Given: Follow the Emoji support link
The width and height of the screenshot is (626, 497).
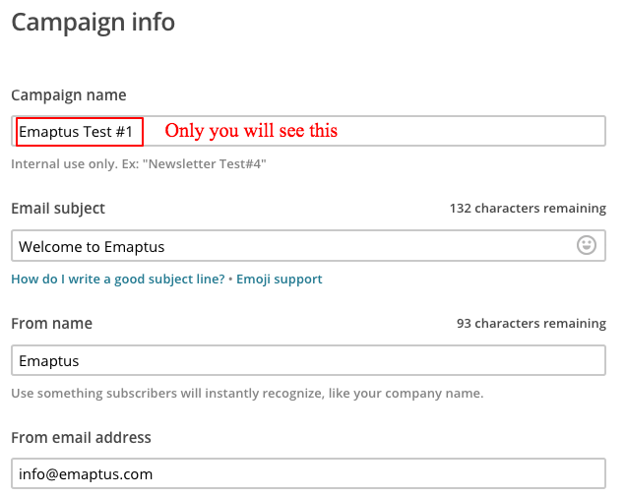Looking at the screenshot, I should 280,279.
